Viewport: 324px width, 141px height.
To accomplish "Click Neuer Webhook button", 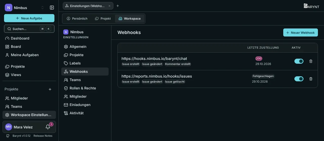I will [x=300, y=32].
